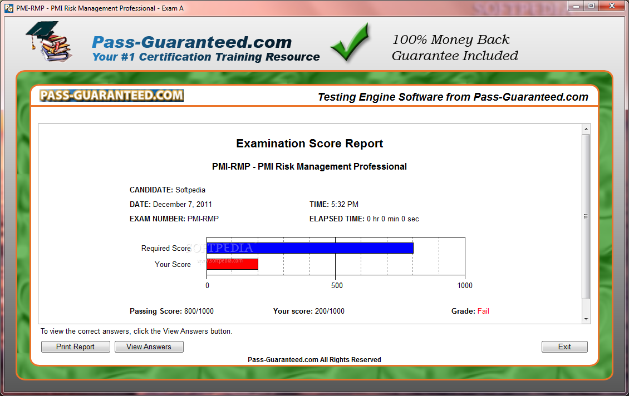Click the PMI-RMP subtitle under the heading
The width and height of the screenshot is (629, 396).
click(x=309, y=167)
